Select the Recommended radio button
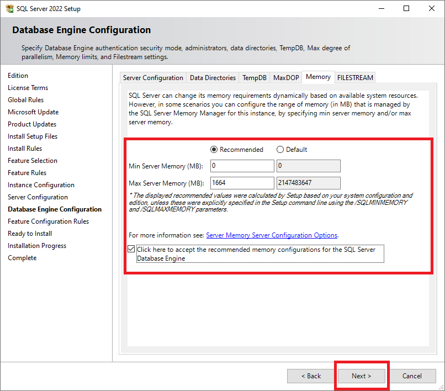The image size is (445, 391). 214,150
